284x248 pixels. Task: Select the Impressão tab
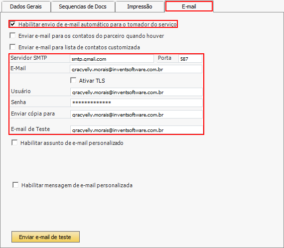click(x=140, y=6)
